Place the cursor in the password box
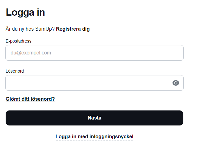The image size is (199, 148). coord(88,83)
